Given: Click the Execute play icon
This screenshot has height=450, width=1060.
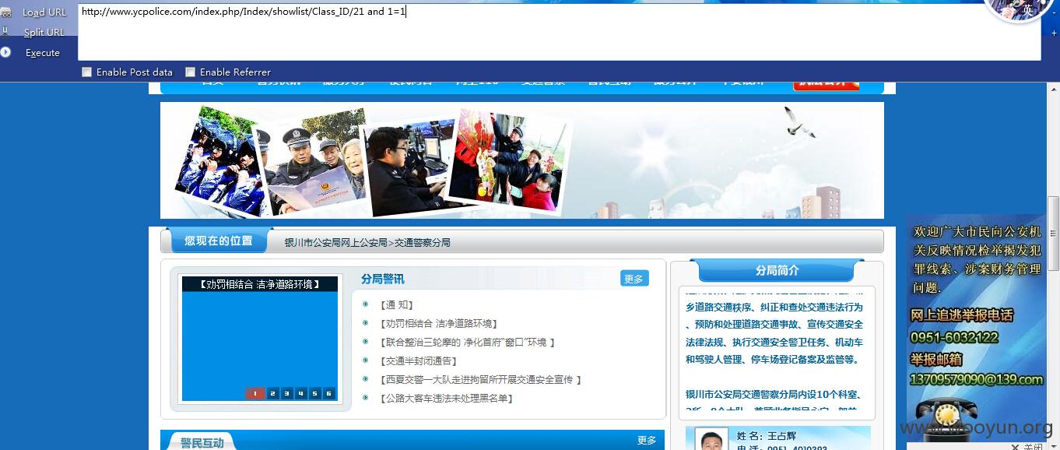Looking at the screenshot, I should [x=5, y=52].
